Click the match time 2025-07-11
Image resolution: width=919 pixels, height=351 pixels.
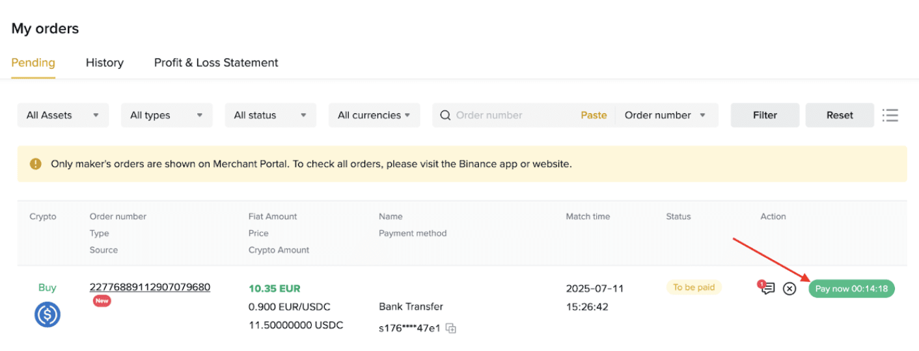pos(595,288)
